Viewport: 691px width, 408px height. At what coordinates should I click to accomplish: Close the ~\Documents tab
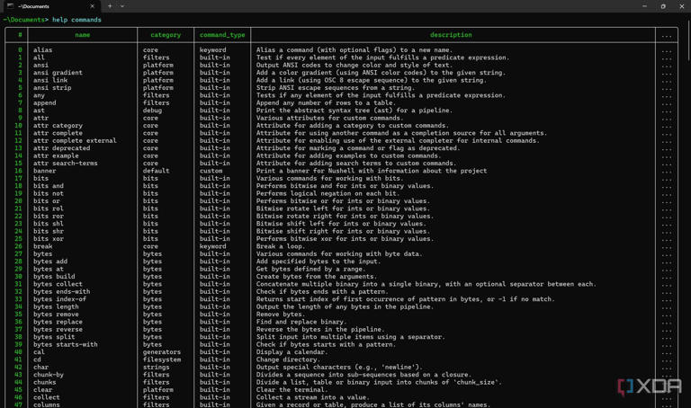pos(92,6)
